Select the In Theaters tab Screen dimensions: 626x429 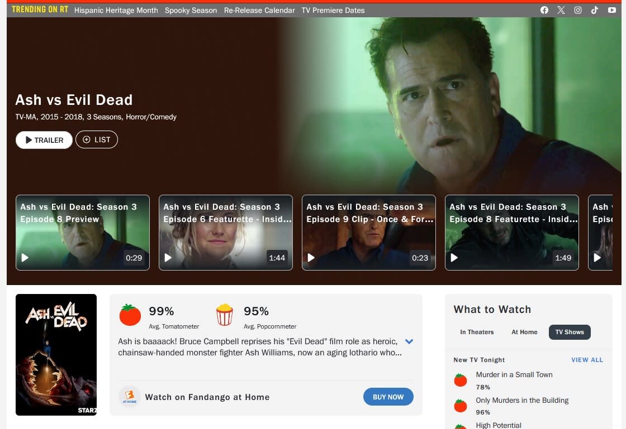(x=477, y=332)
